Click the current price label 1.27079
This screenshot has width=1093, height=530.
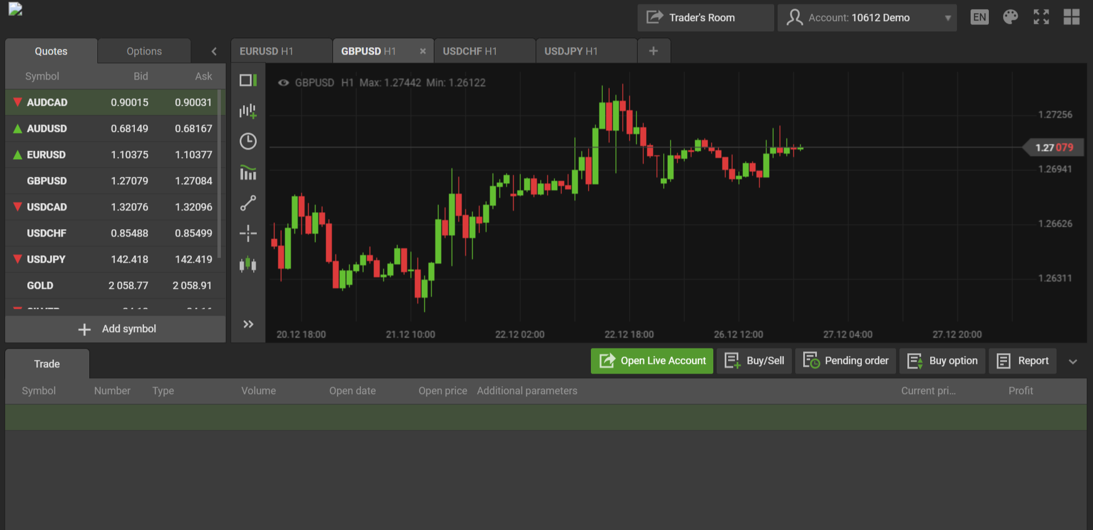[x=1054, y=148]
